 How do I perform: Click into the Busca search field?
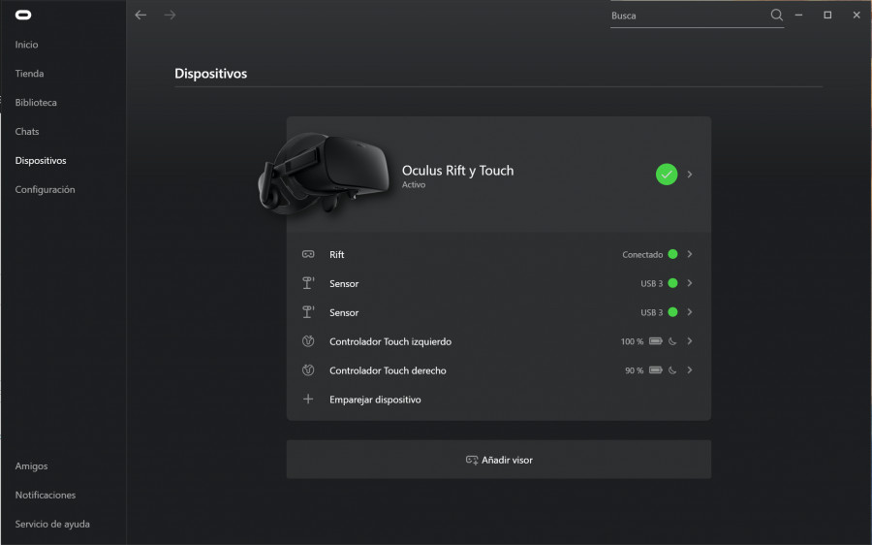pyautogui.click(x=689, y=16)
